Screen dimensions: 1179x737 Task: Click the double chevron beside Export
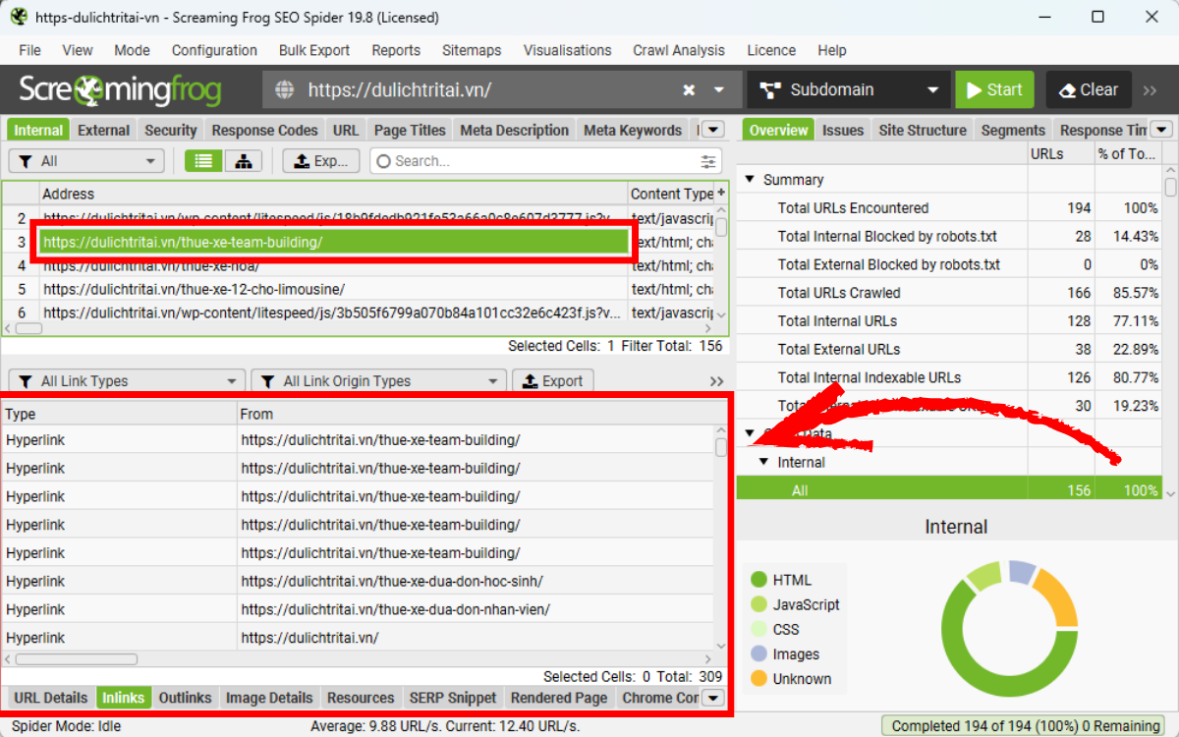[x=716, y=381]
